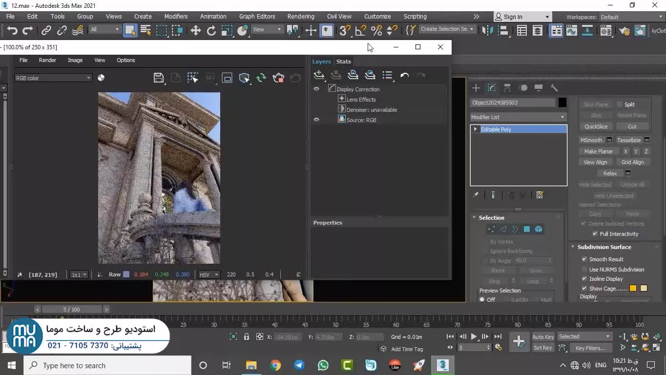Toggle the Auto Key button
The height and width of the screenshot is (375, 666).
[x=543, y=337]
